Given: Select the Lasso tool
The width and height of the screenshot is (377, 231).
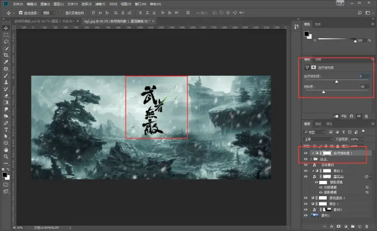Looking at the screenshot, I should point(6,42).
